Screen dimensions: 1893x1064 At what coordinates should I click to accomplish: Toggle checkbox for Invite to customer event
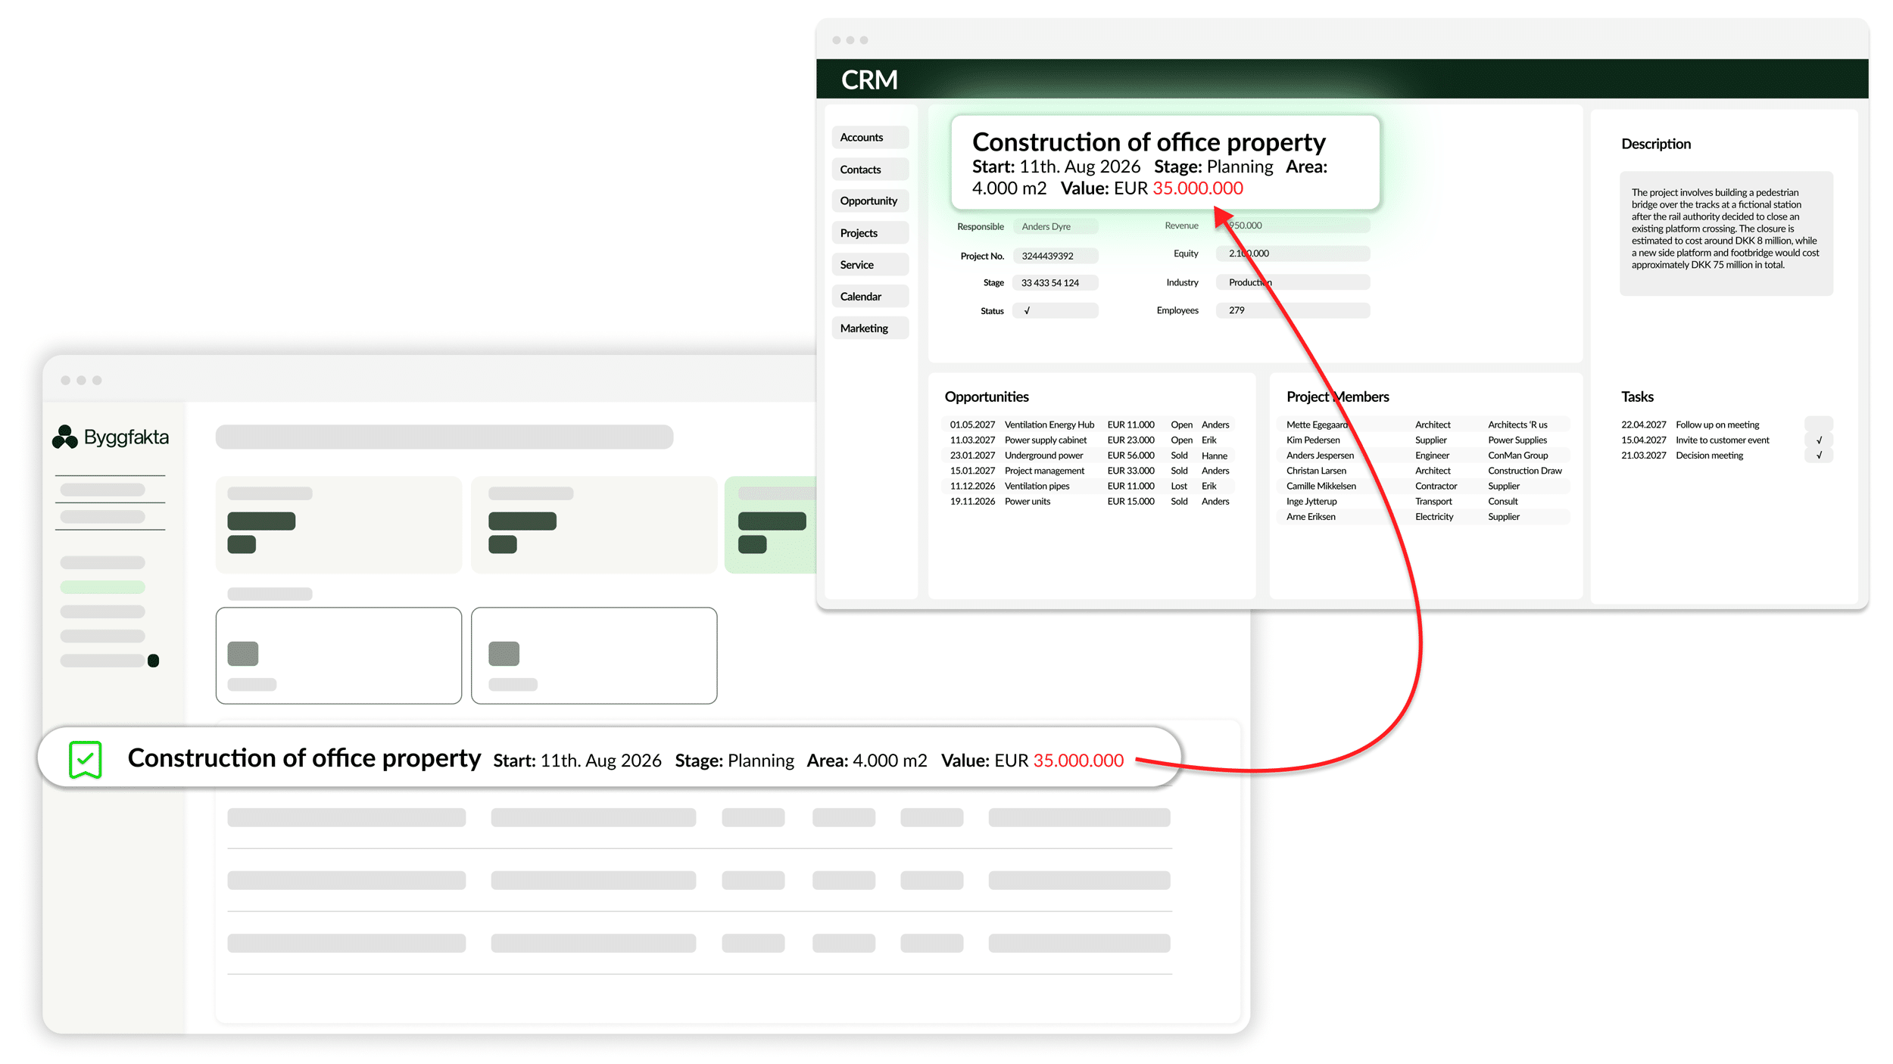click(1819, 440)
